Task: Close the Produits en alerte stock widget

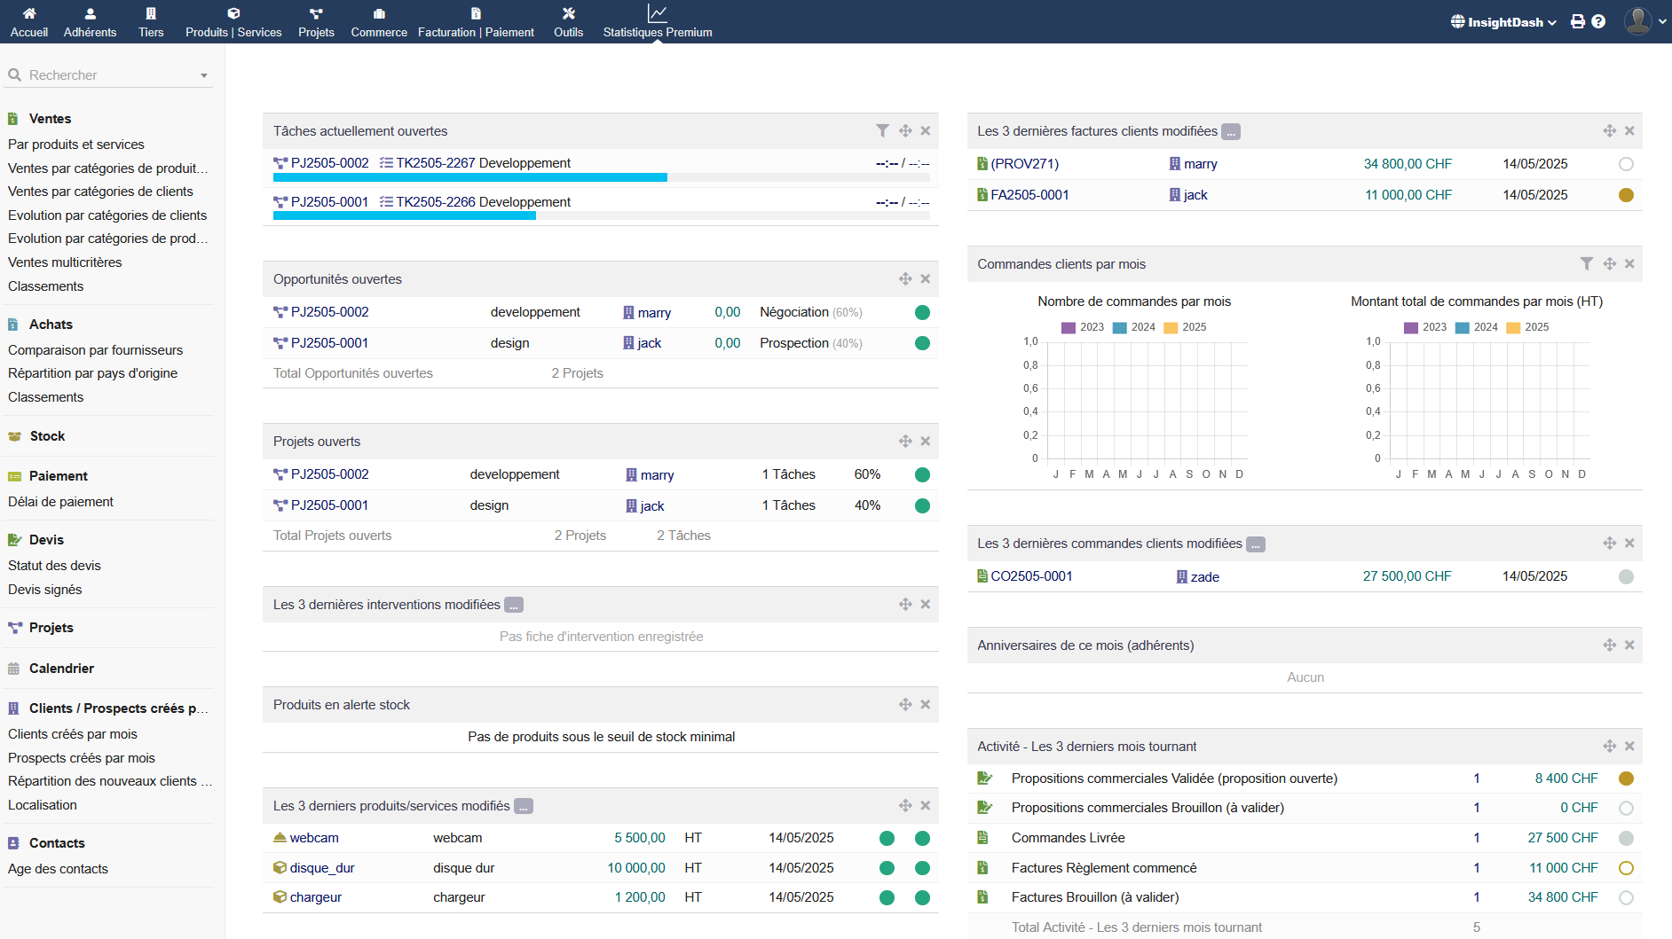Action: click(925, 704)
